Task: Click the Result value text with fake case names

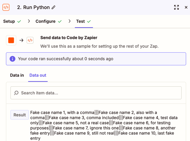Action: (104, 125)
